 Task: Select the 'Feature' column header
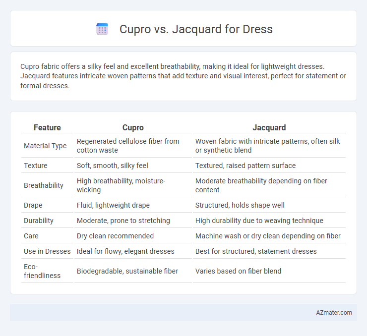coord(47,127)
